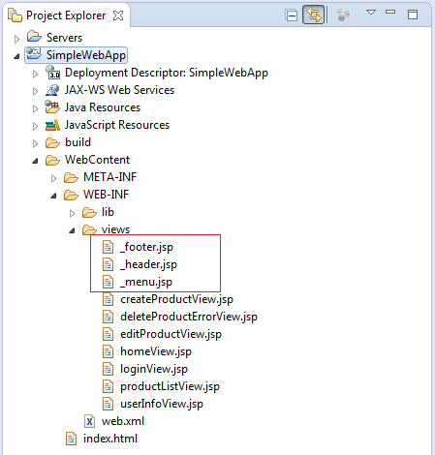Viewport: 435px width, 455px height.
Task: Select the _header.jsp file
Action: coord(140,264)
